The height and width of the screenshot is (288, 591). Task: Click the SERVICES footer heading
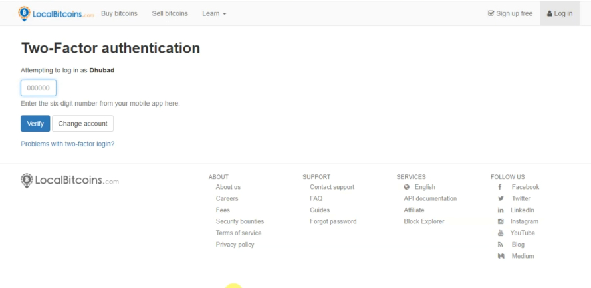(412, 177)
